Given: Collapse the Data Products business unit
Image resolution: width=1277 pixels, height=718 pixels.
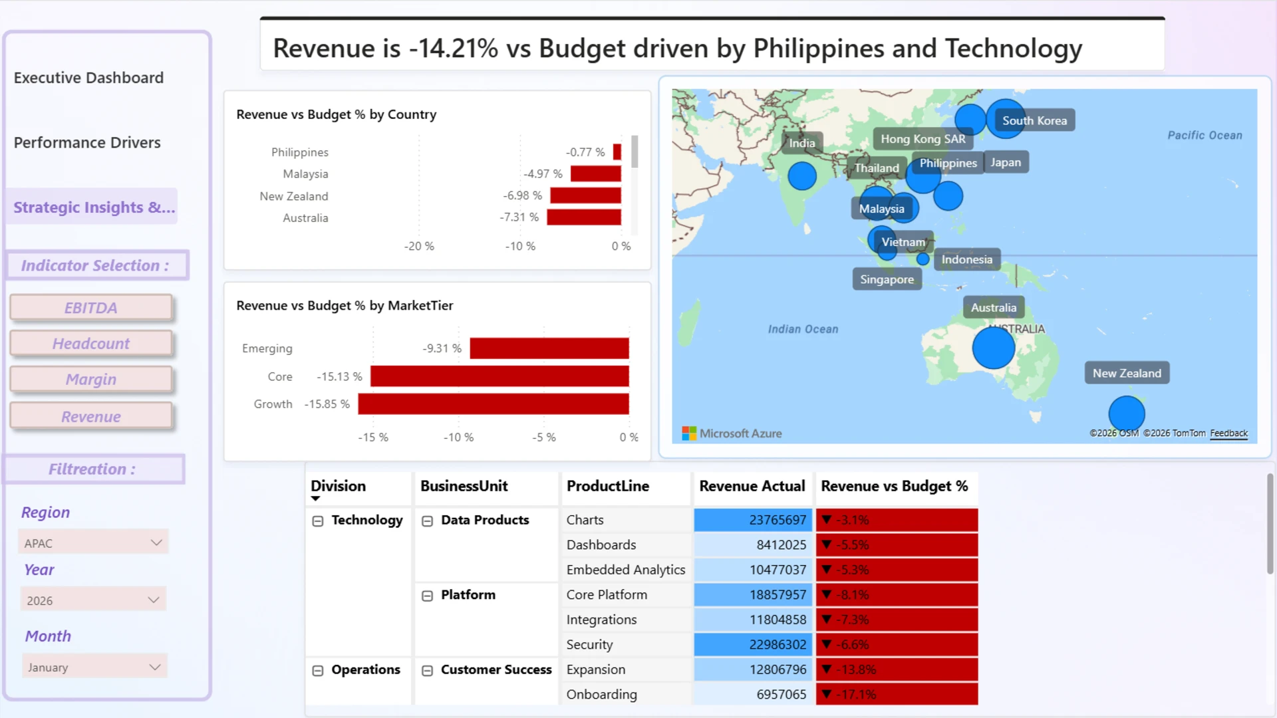Looking at the screenshot, I should (x=427, y=521).
